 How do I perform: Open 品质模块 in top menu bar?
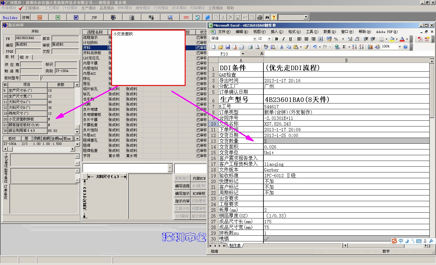click(107, 8)
